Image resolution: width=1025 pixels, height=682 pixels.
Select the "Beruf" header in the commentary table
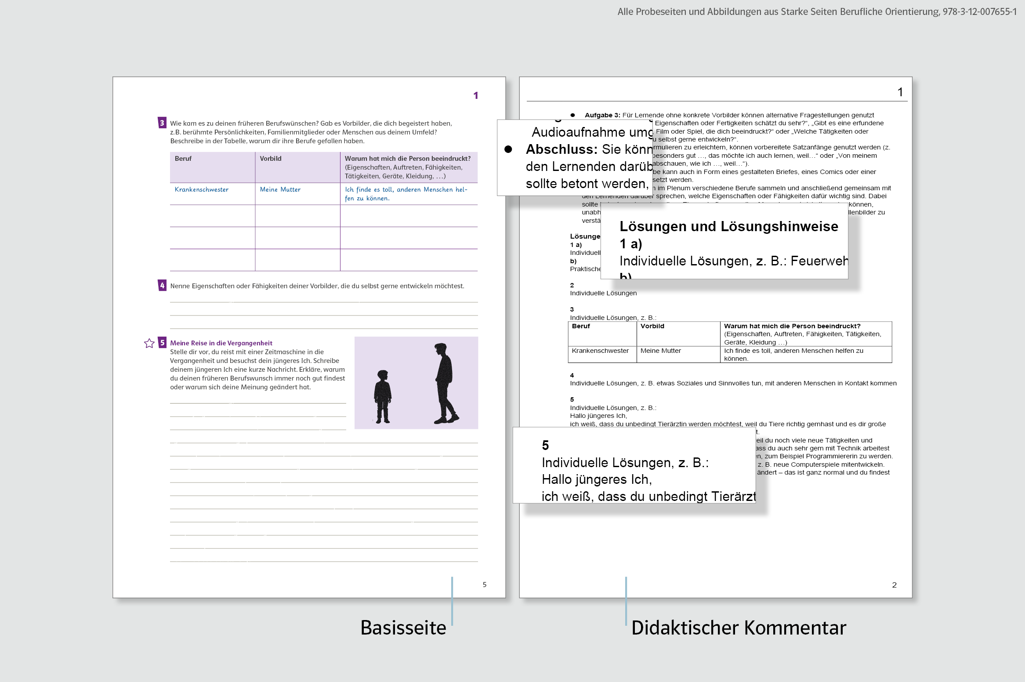pyautogui.click(x=581, y=326)
